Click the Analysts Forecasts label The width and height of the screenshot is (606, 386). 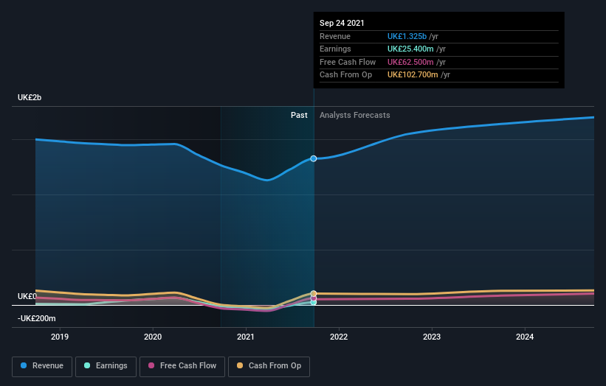point(355,116)
